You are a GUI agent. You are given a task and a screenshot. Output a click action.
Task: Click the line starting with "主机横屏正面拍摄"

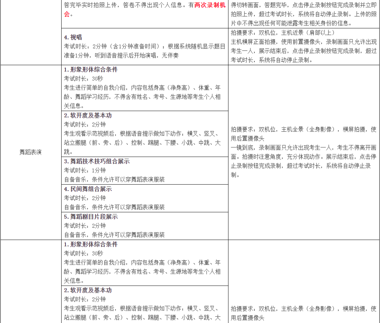303,42
